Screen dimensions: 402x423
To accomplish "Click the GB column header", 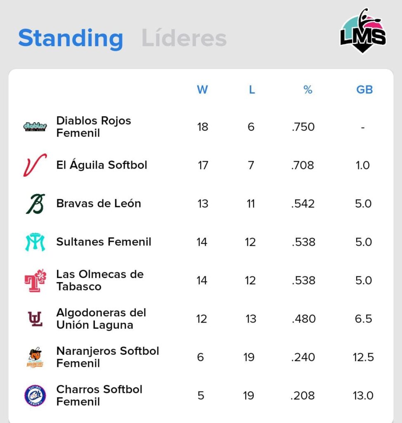I will pos(364,90).
